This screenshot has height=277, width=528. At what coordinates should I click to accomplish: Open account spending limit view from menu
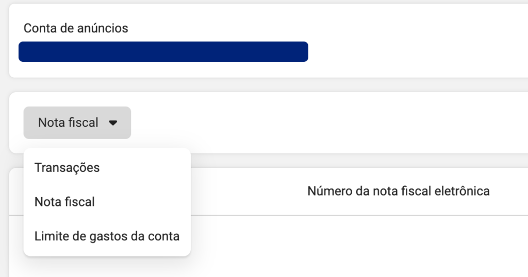[x=107, y=236]
